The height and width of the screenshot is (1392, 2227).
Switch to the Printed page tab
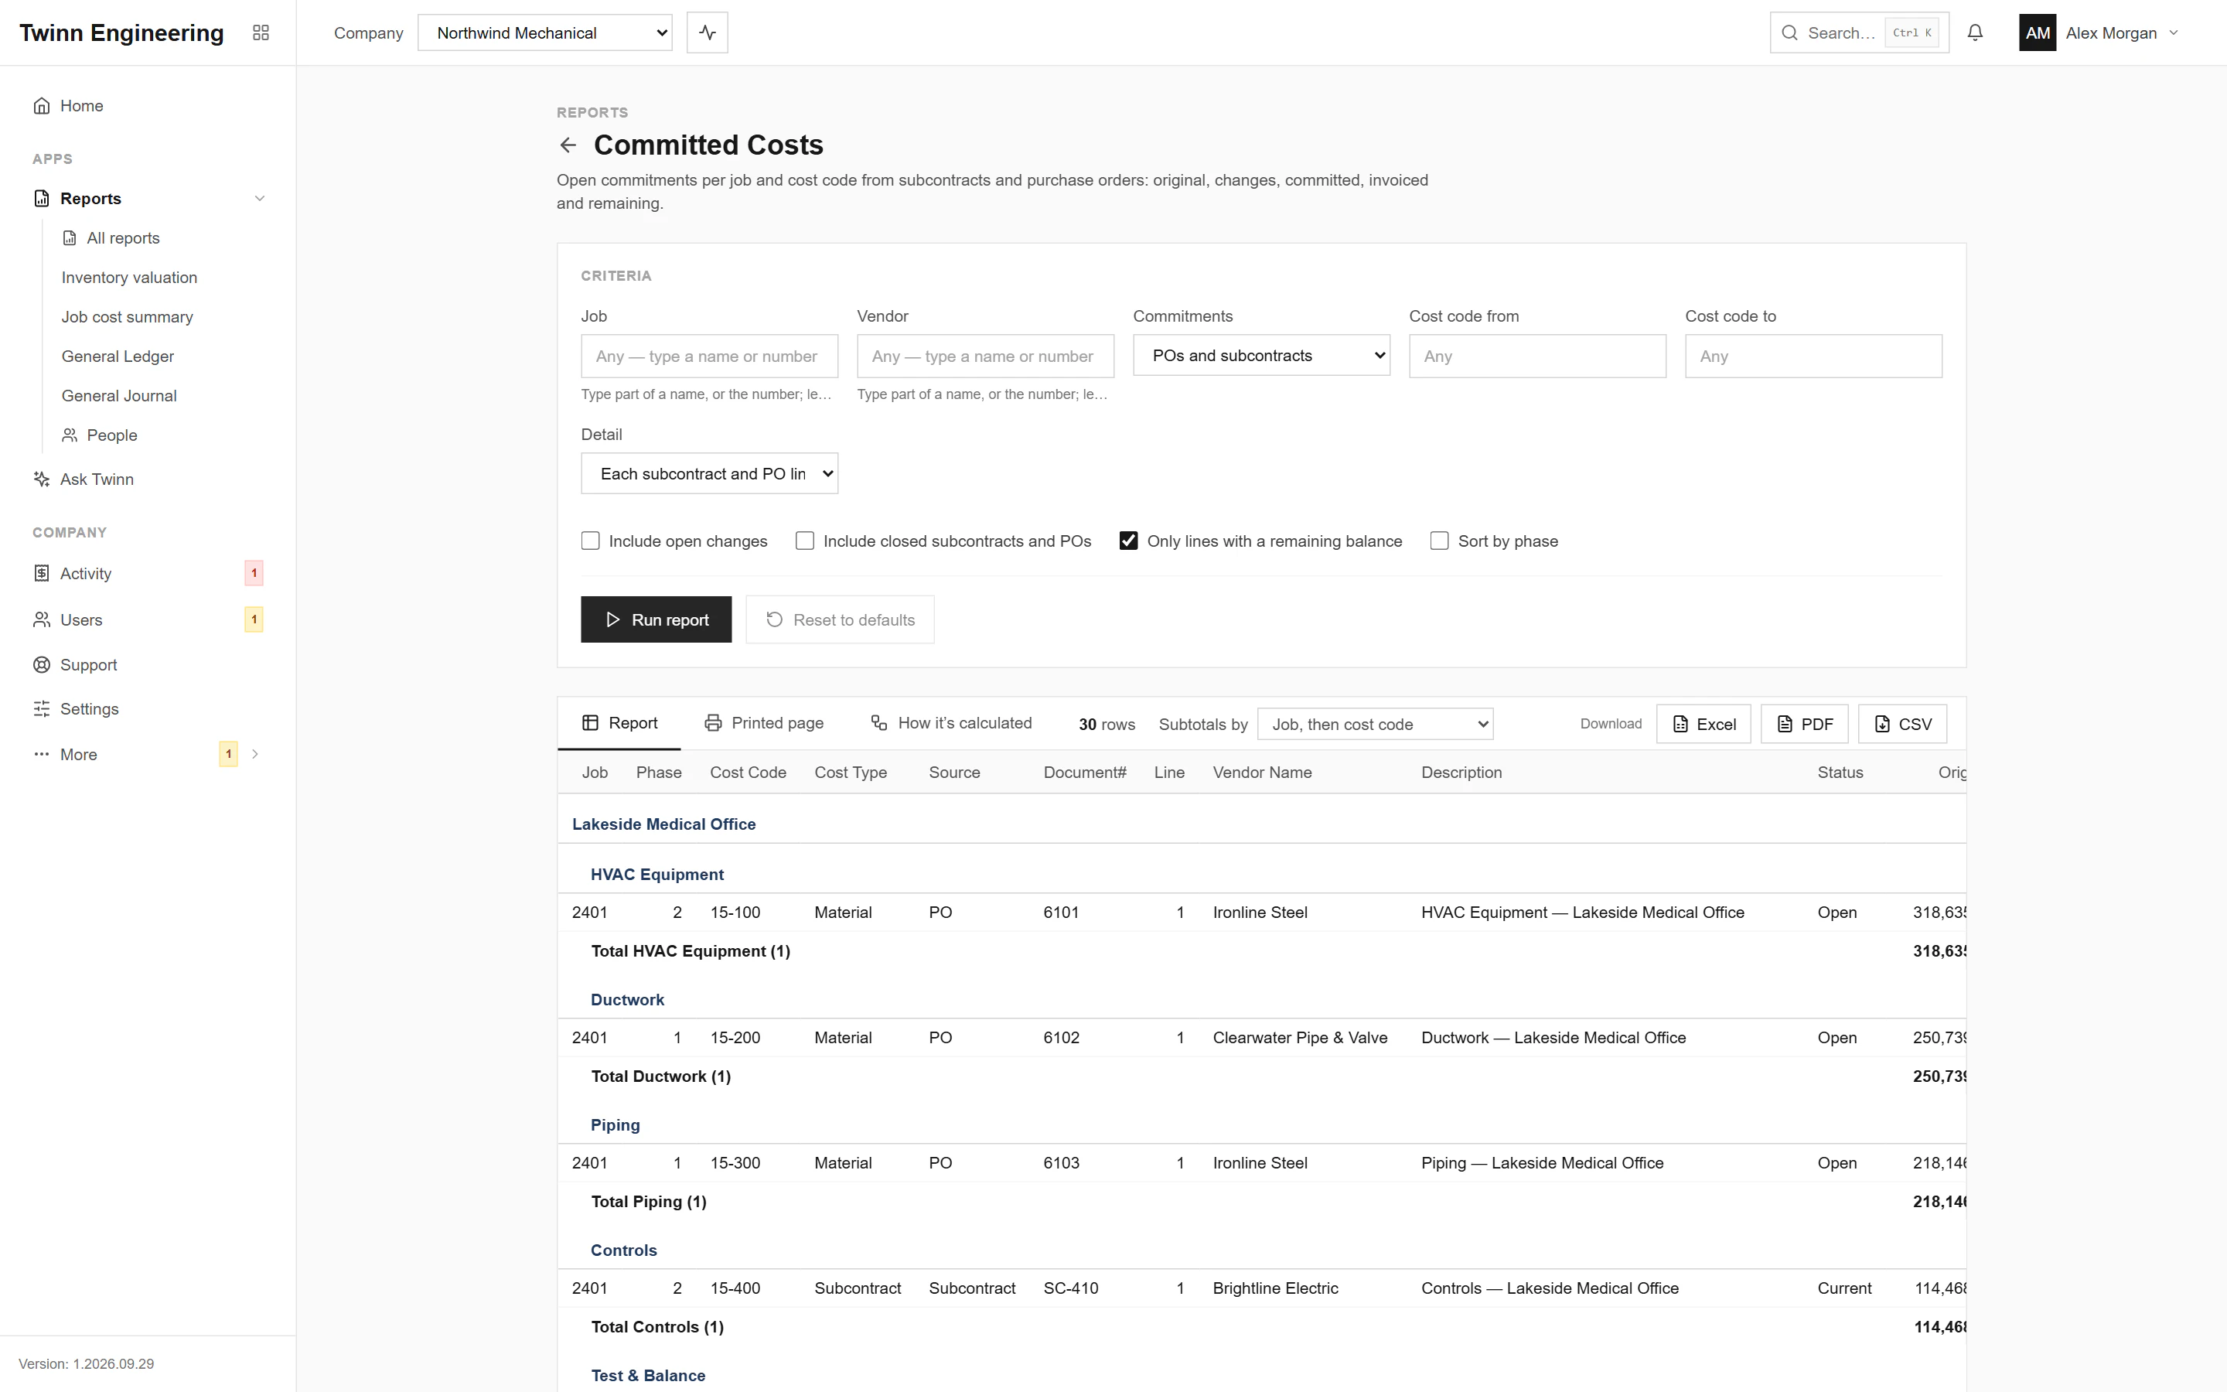pyautogui.click(x=764, y=724)
